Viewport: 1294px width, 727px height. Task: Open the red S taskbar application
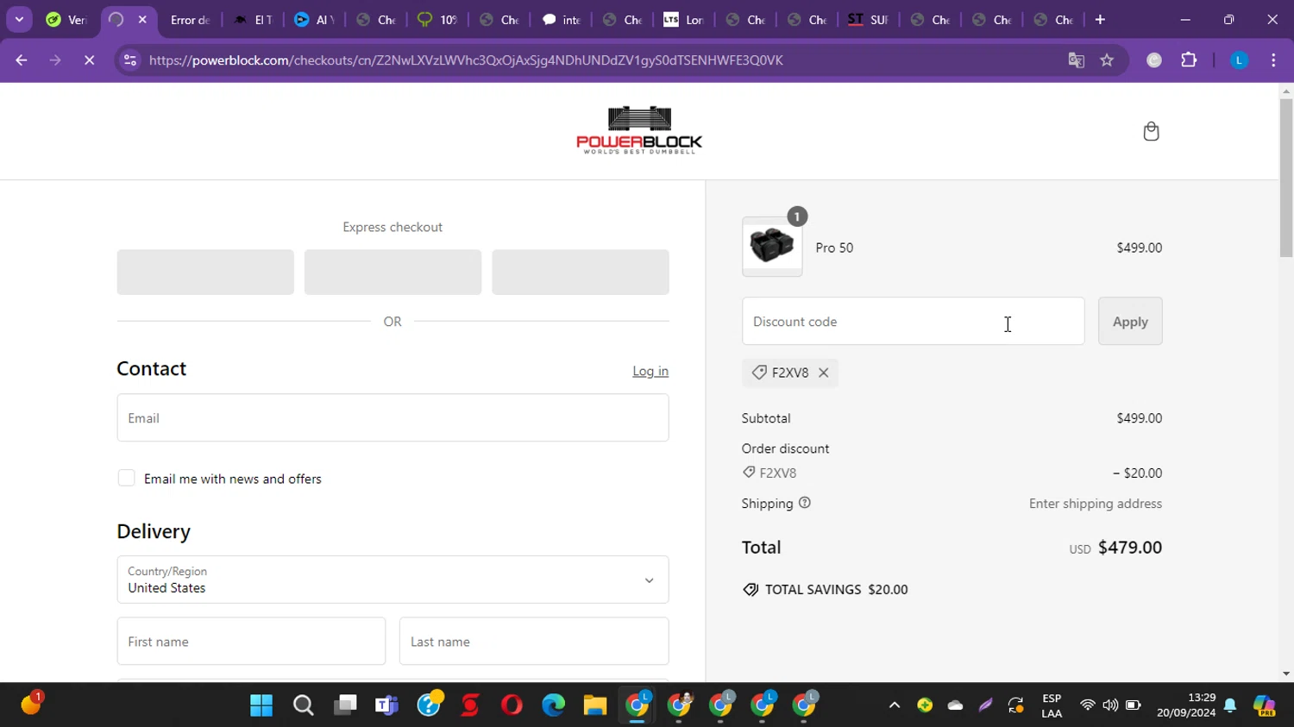point(470,705)
